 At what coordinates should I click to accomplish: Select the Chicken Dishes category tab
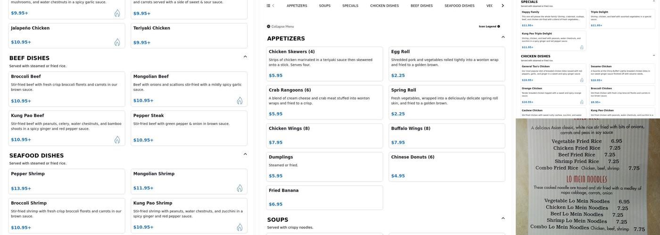(x=384, y=6)
